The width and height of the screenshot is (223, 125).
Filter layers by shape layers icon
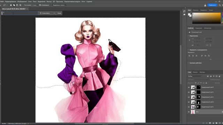click(216, 76)
